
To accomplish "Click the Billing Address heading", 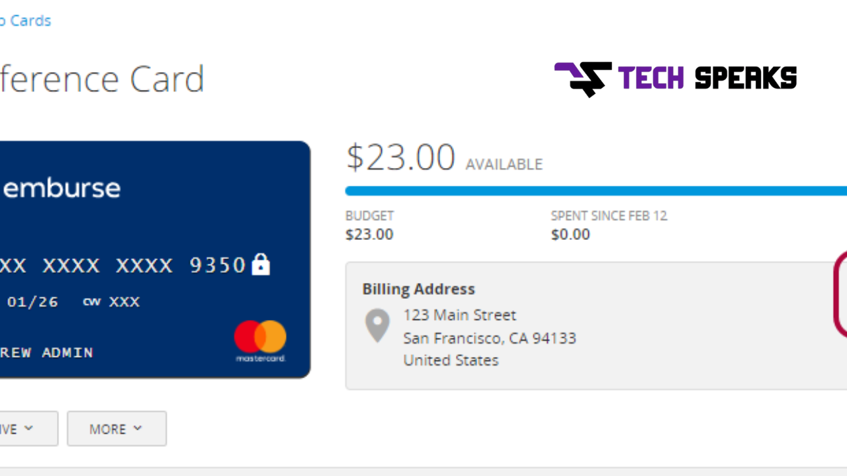I will pos(418,289).
